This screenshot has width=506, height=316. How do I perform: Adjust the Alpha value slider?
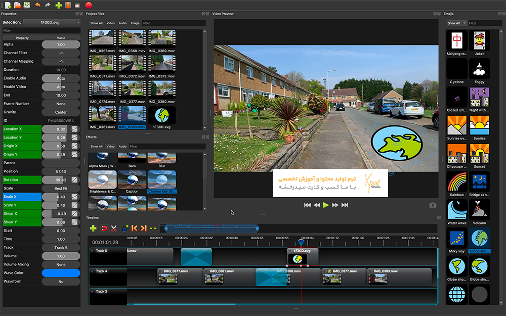coord(61,44)
